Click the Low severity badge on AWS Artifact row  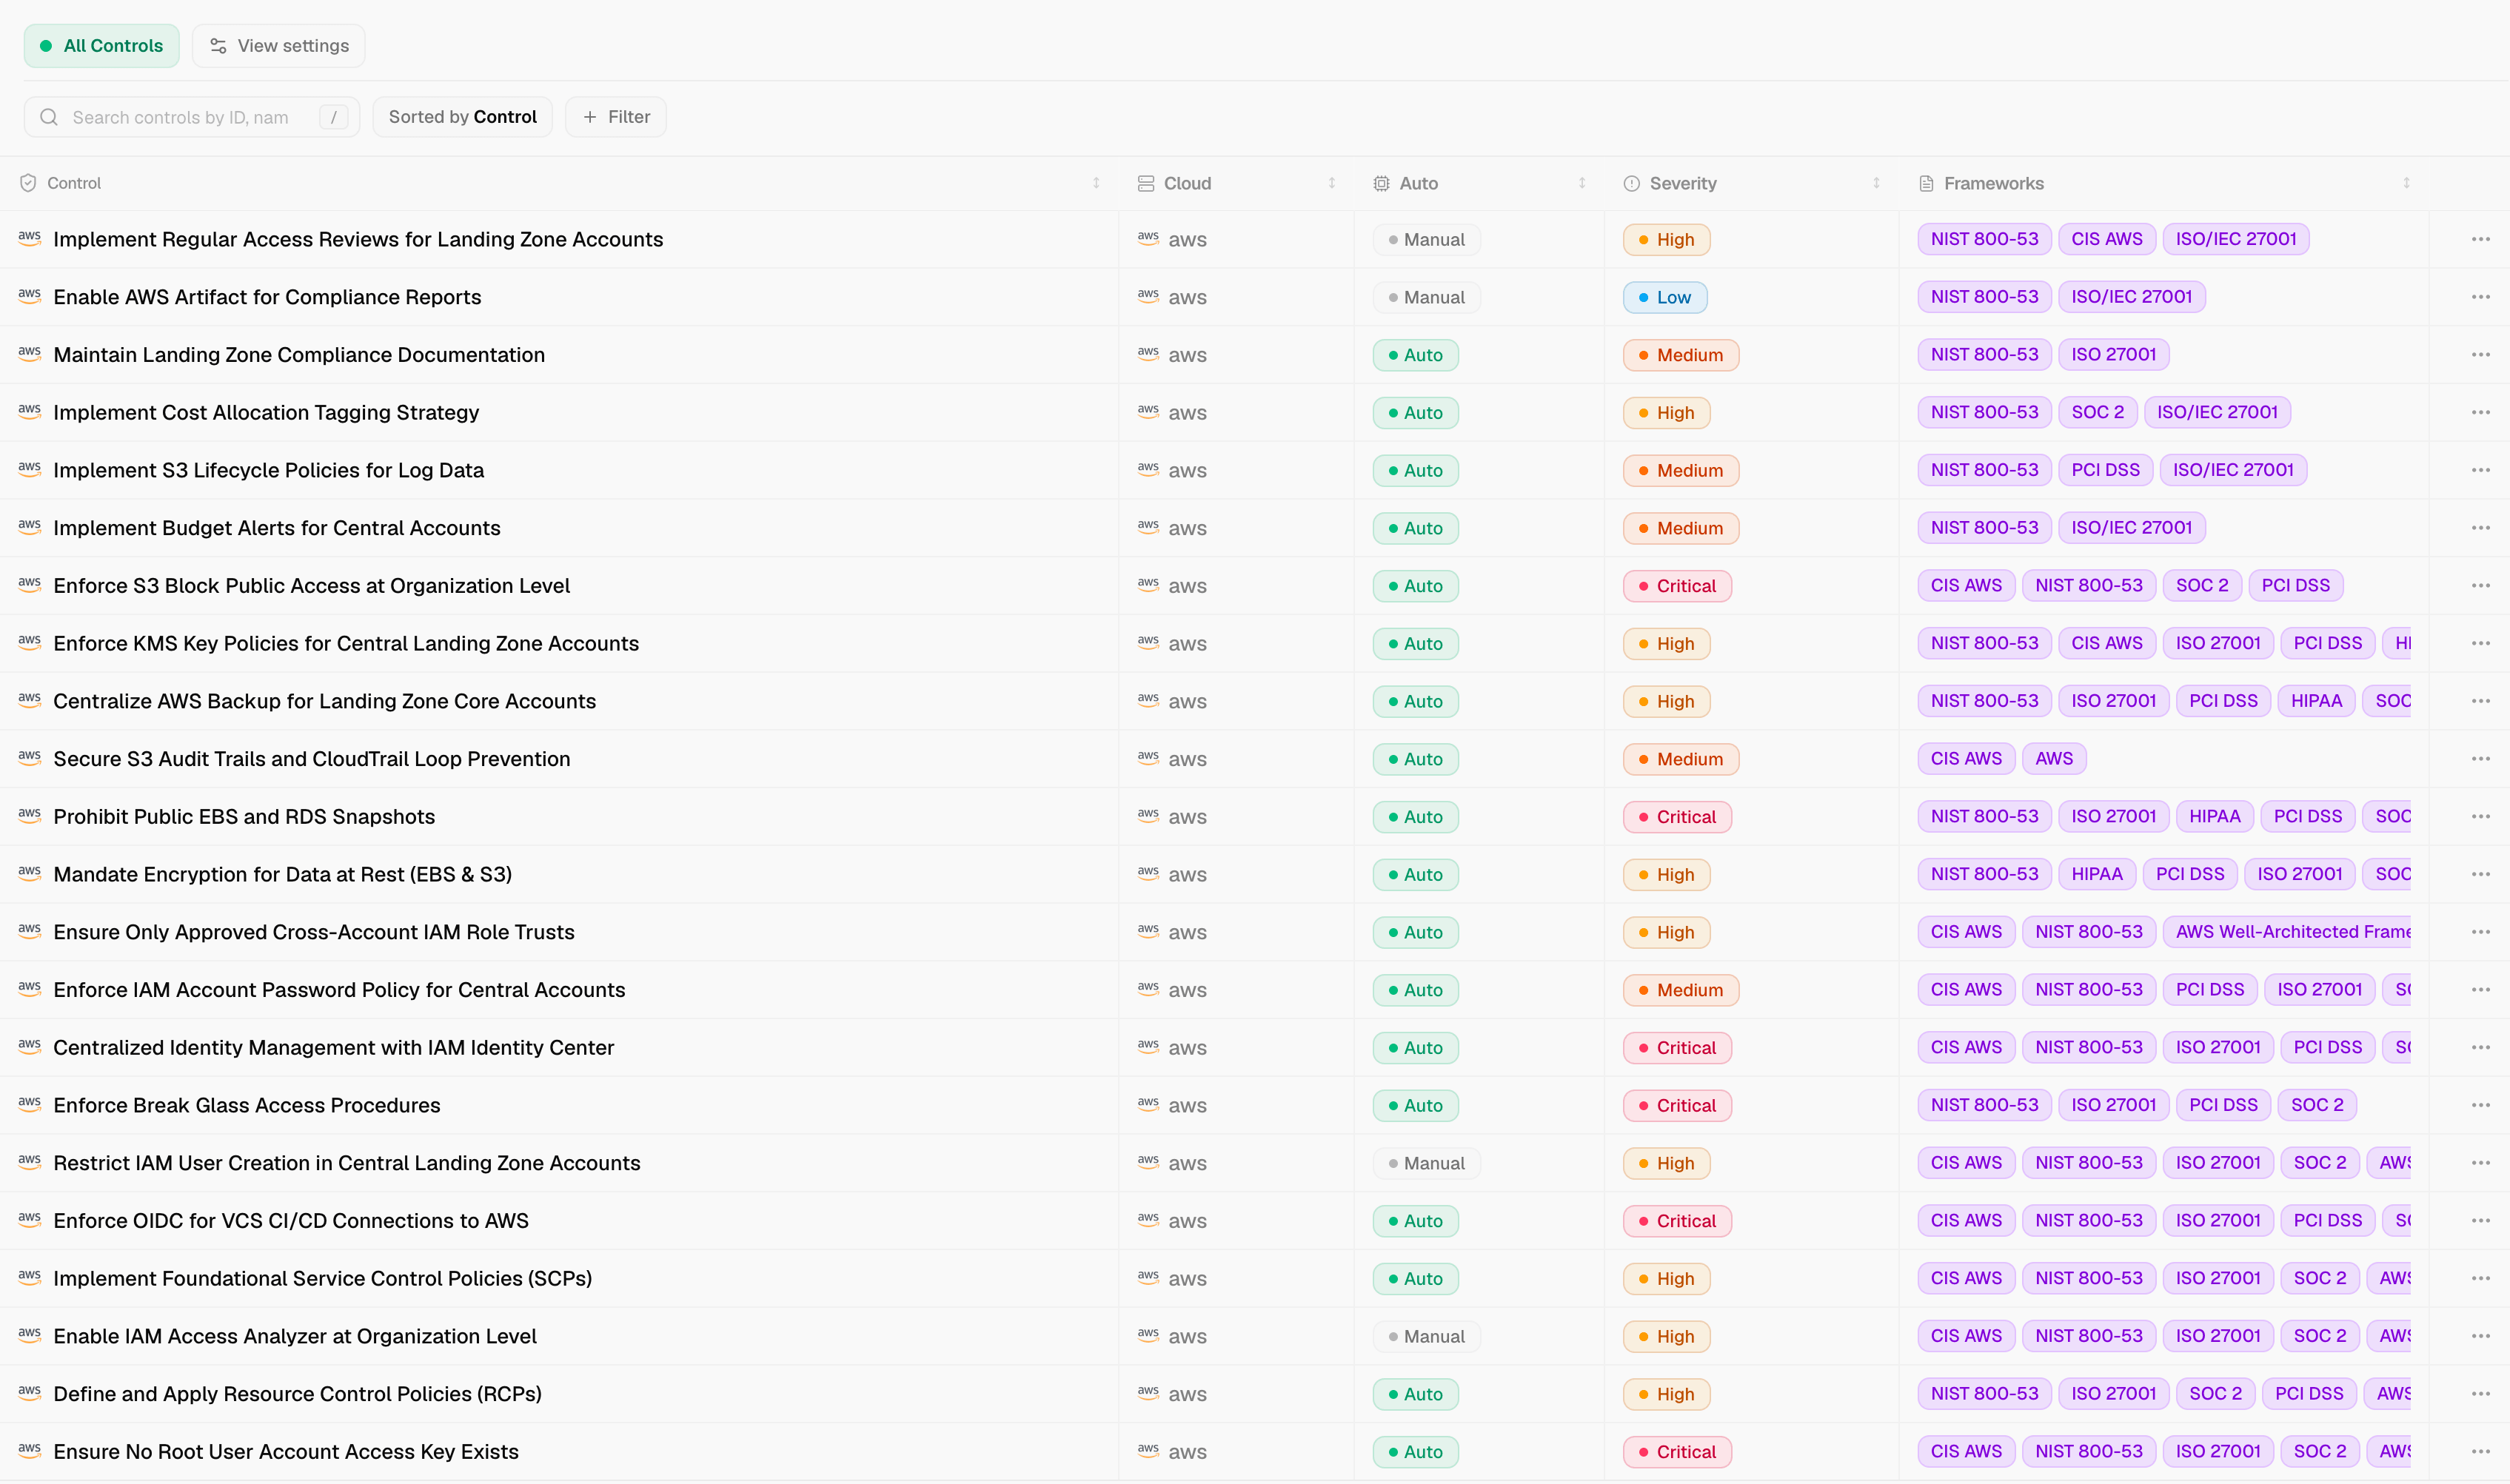[1664, 297]
